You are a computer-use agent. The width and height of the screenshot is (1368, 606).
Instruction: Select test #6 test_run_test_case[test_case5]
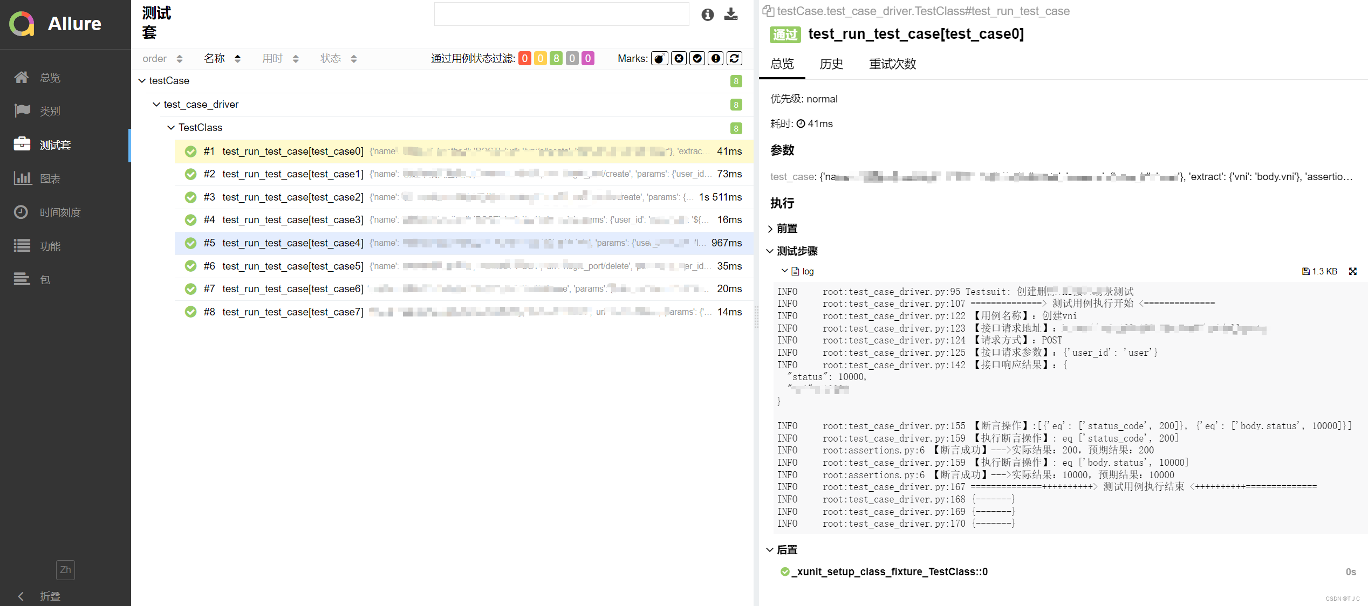pyautogui.click(x=463, y=266)
